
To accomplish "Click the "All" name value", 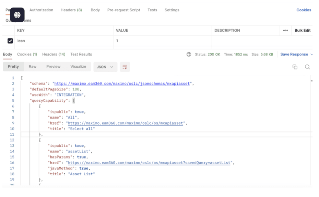I will pos(71,118).
